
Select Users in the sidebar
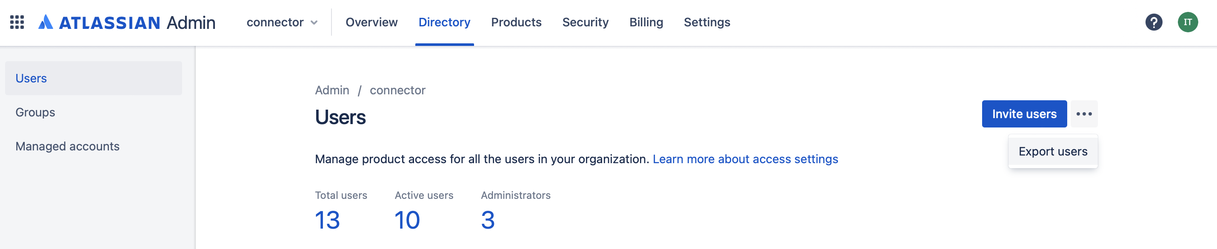click(x=31, y=78)
